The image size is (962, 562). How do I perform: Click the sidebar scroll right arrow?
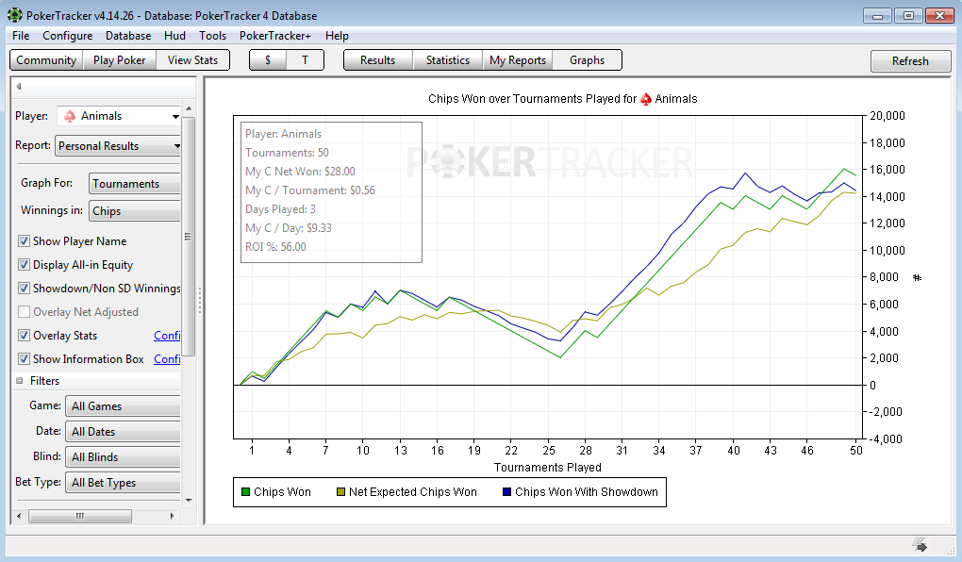click(172, 516)
